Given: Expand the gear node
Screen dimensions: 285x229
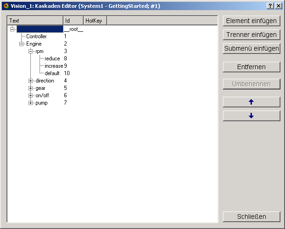Looking at the screenshot, I should 30,88.
